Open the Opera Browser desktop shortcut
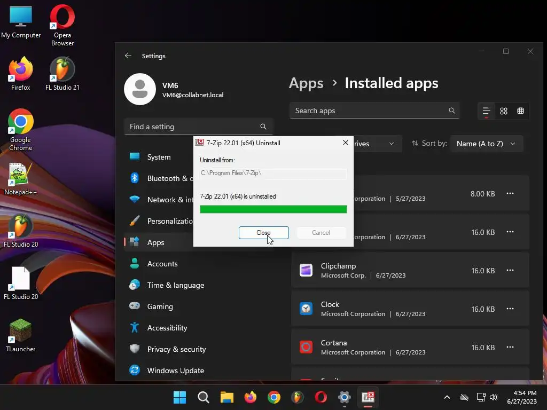 click(62, 25)
